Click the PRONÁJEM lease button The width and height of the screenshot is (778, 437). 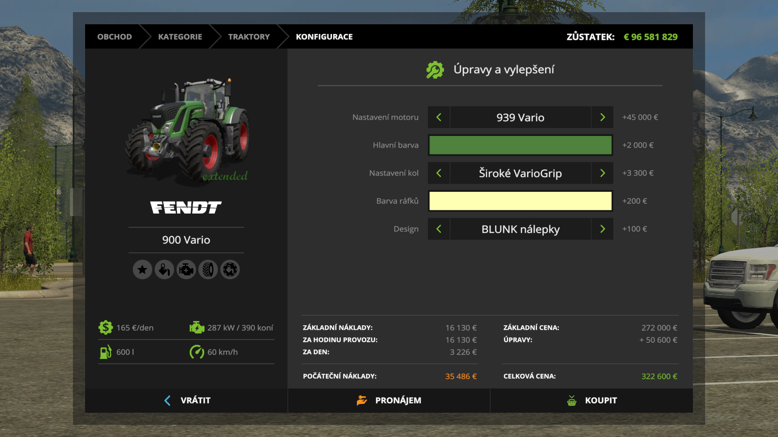389,401
